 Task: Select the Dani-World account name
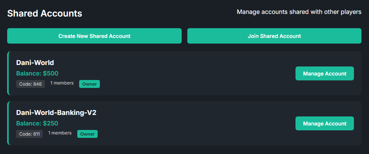35,63
